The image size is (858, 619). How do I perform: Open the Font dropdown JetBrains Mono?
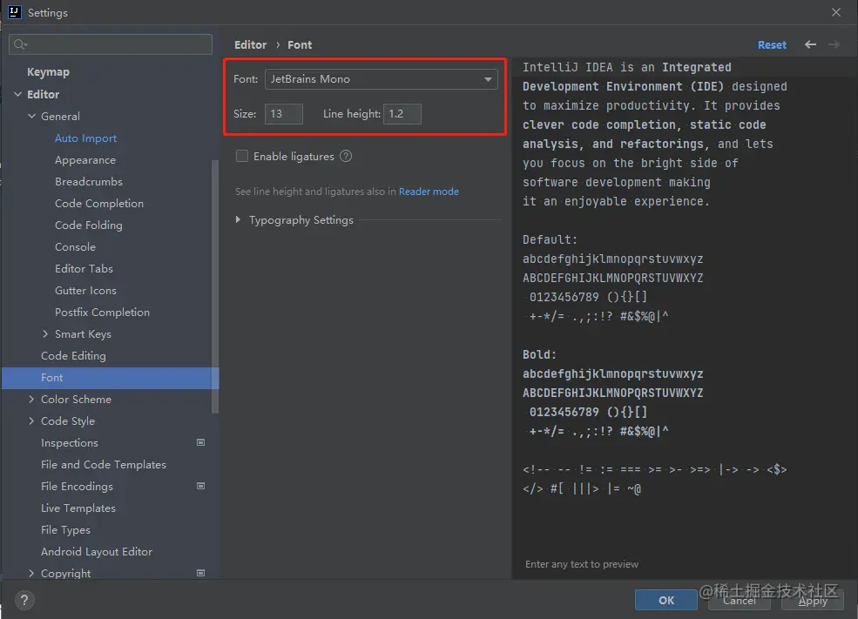coord(382,79)
